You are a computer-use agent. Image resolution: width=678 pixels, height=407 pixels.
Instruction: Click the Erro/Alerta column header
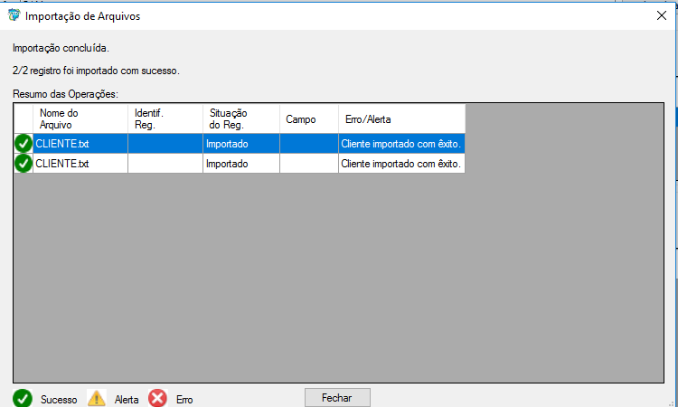[402, 119]
